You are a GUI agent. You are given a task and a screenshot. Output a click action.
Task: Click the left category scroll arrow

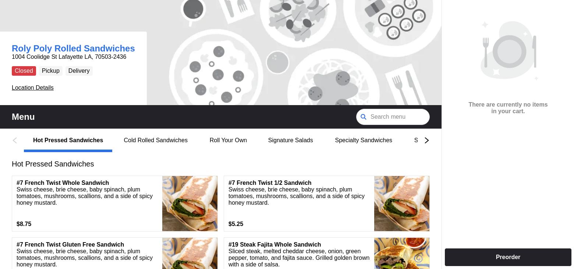tap(15, 140)
